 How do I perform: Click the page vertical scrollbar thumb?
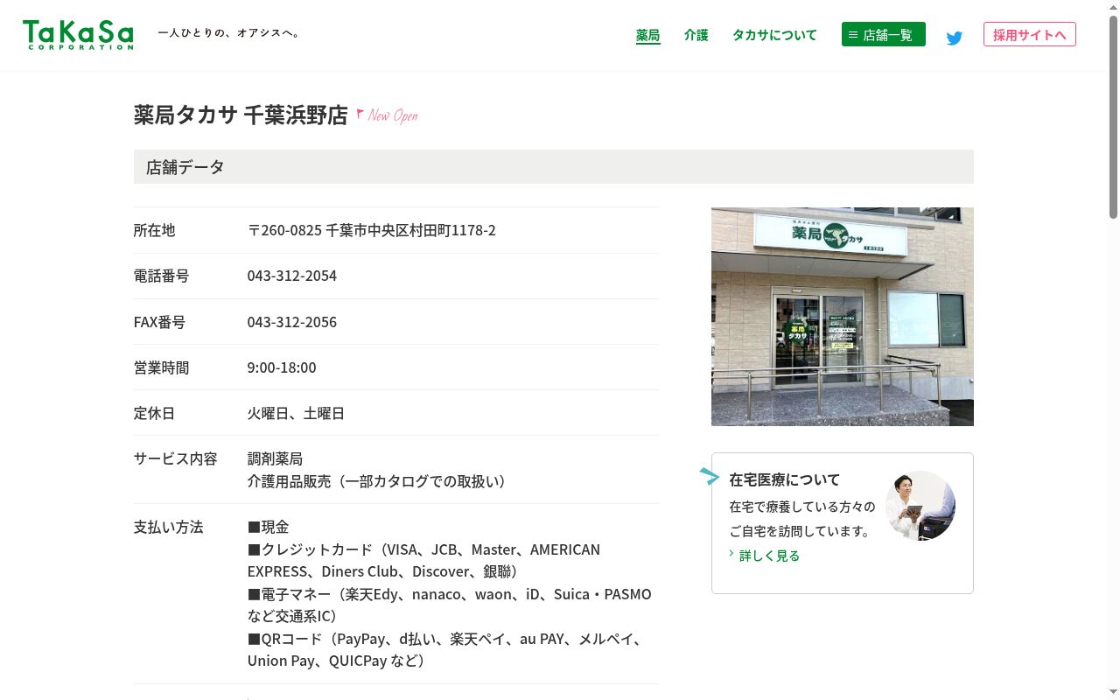pos(1113,115)
